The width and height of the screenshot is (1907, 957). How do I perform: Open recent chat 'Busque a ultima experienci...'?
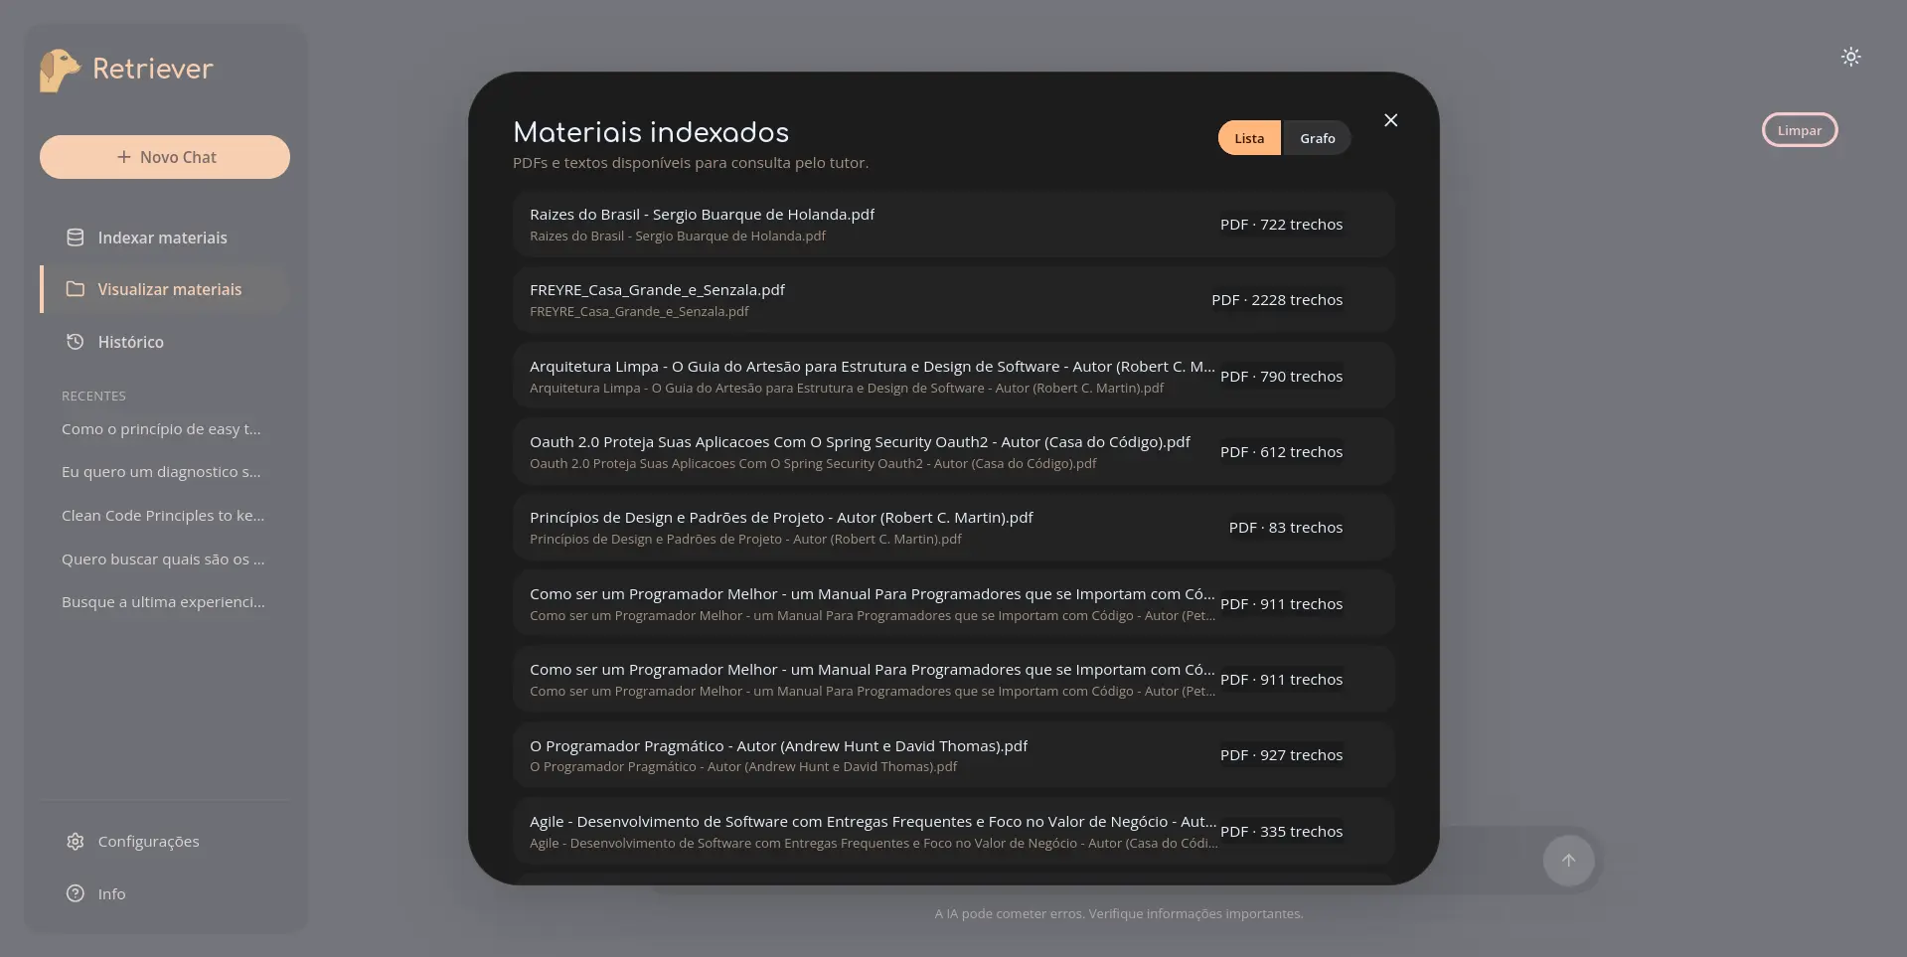coord(163,602)
